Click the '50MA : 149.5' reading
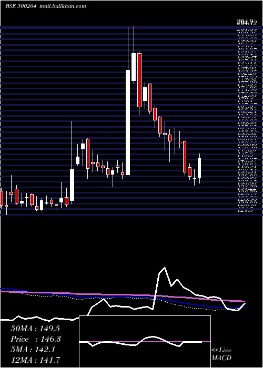Image resolution: width=263 pixels, height=368 pixels. (x=35, y=329)
